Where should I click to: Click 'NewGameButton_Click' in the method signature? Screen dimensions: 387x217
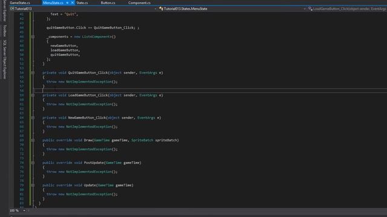(87, 118)
